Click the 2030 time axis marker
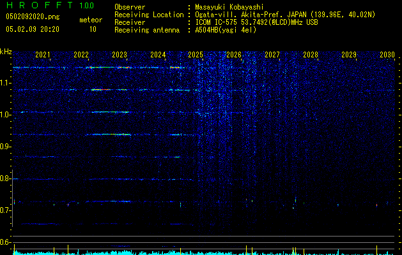 coord(387,55)
